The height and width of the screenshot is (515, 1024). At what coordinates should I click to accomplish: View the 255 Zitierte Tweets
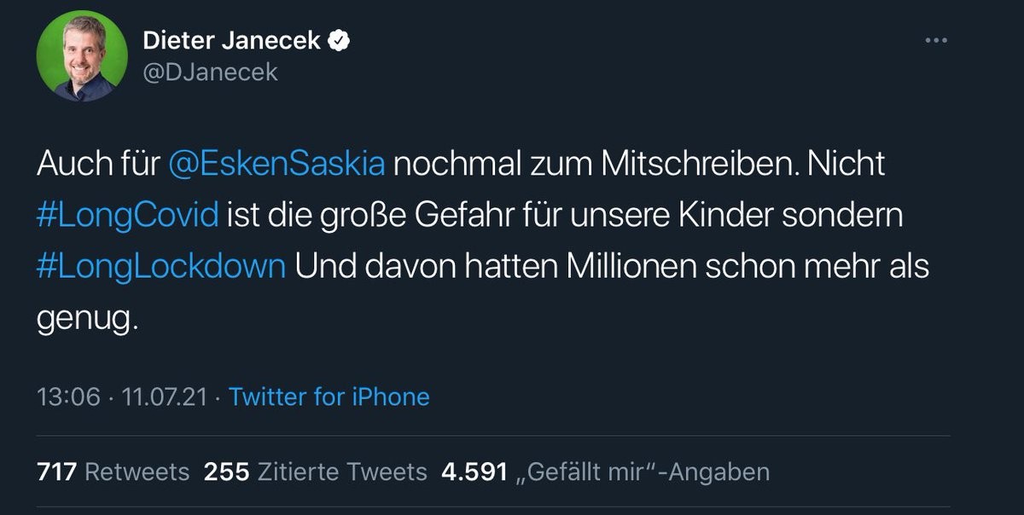tap(315, 472)
